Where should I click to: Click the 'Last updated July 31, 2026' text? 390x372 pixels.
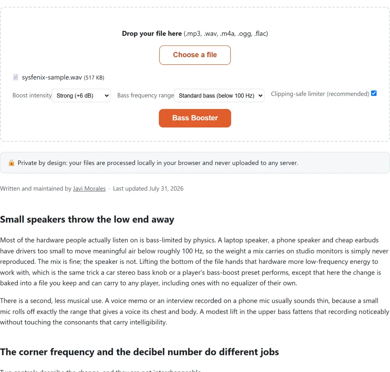pyautogui.click(x=148, y=188)
